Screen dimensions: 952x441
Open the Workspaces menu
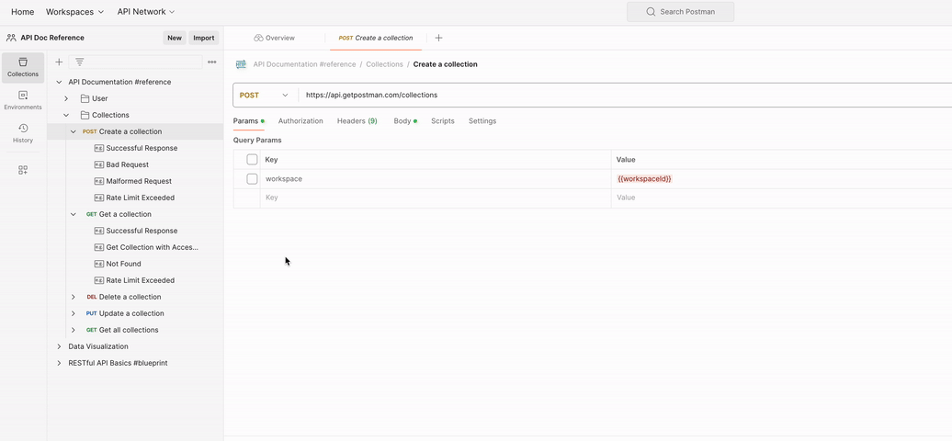pos(74,12)
